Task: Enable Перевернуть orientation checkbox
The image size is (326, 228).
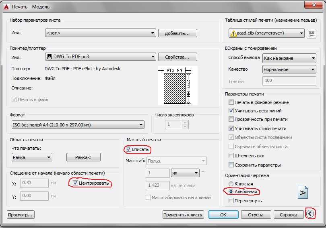Action: click(231, 201)
